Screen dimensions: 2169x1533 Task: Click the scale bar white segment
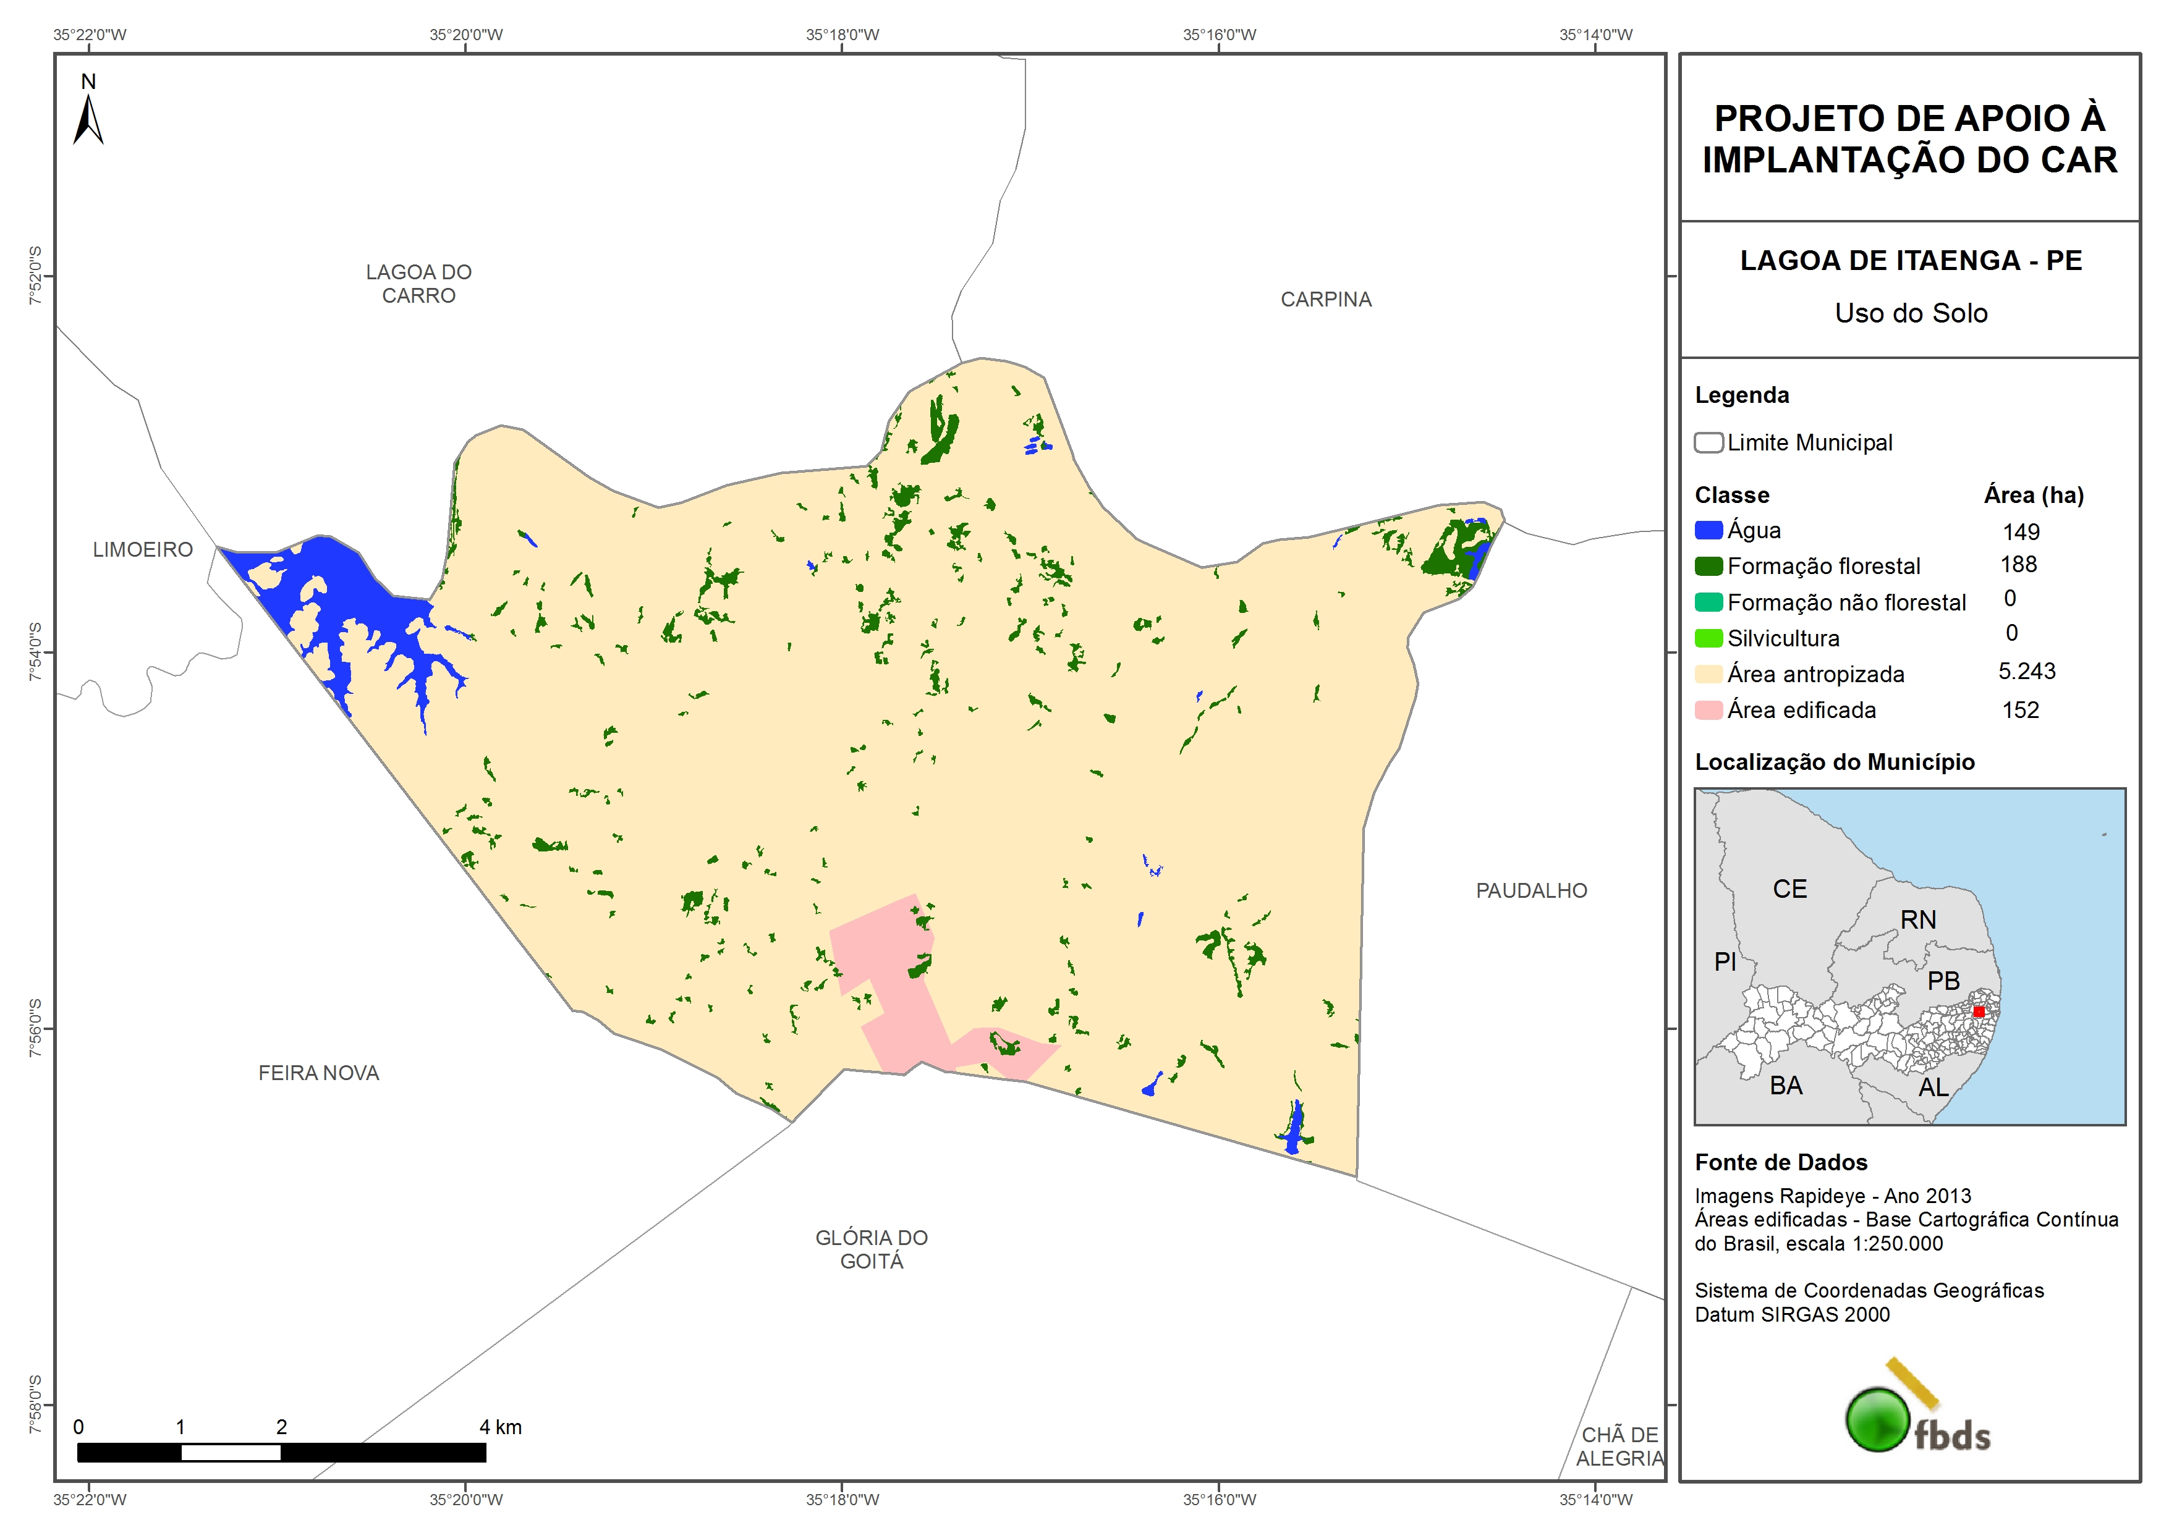coord(231,1453)
